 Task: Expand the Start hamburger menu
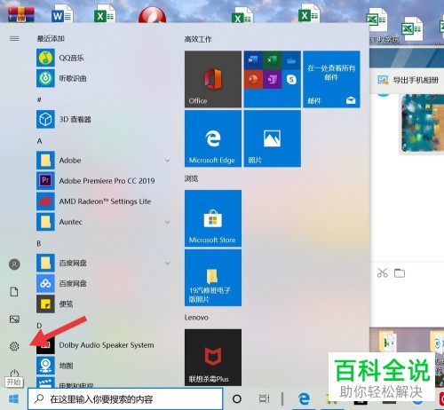14,38
